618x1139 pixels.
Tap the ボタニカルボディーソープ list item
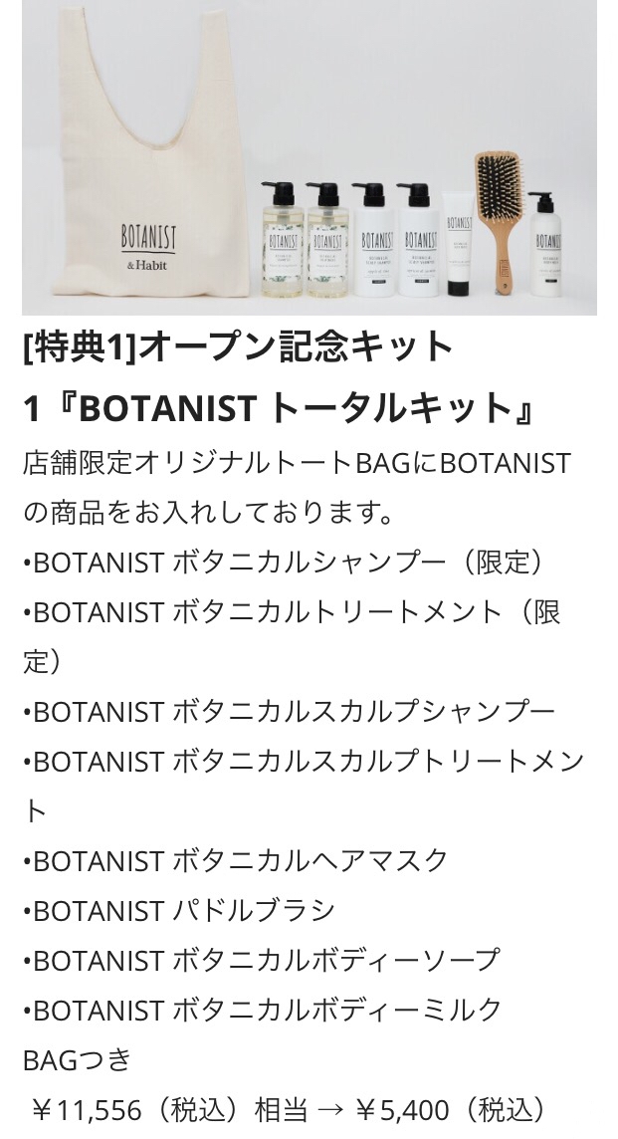pos(261,960)
